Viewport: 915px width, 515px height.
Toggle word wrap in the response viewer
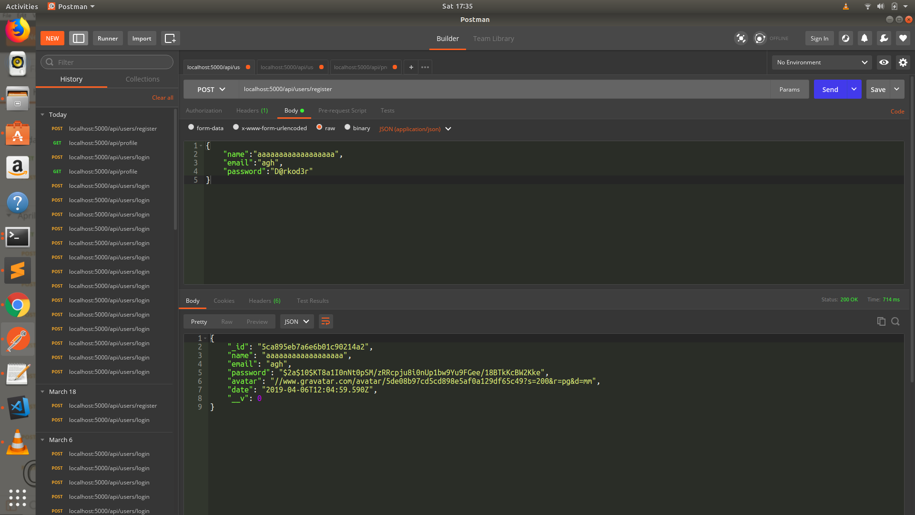click(x=325, y=321)
